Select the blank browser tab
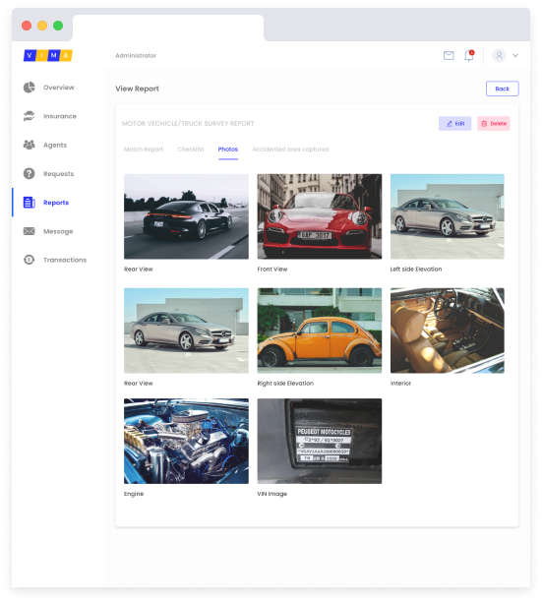Screen dimensions: 542x603 coord(168,29)
